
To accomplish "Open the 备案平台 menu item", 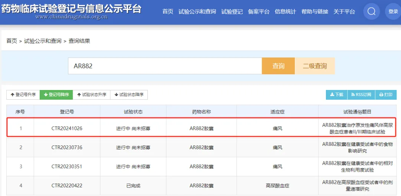I will [x=258, y=12].
